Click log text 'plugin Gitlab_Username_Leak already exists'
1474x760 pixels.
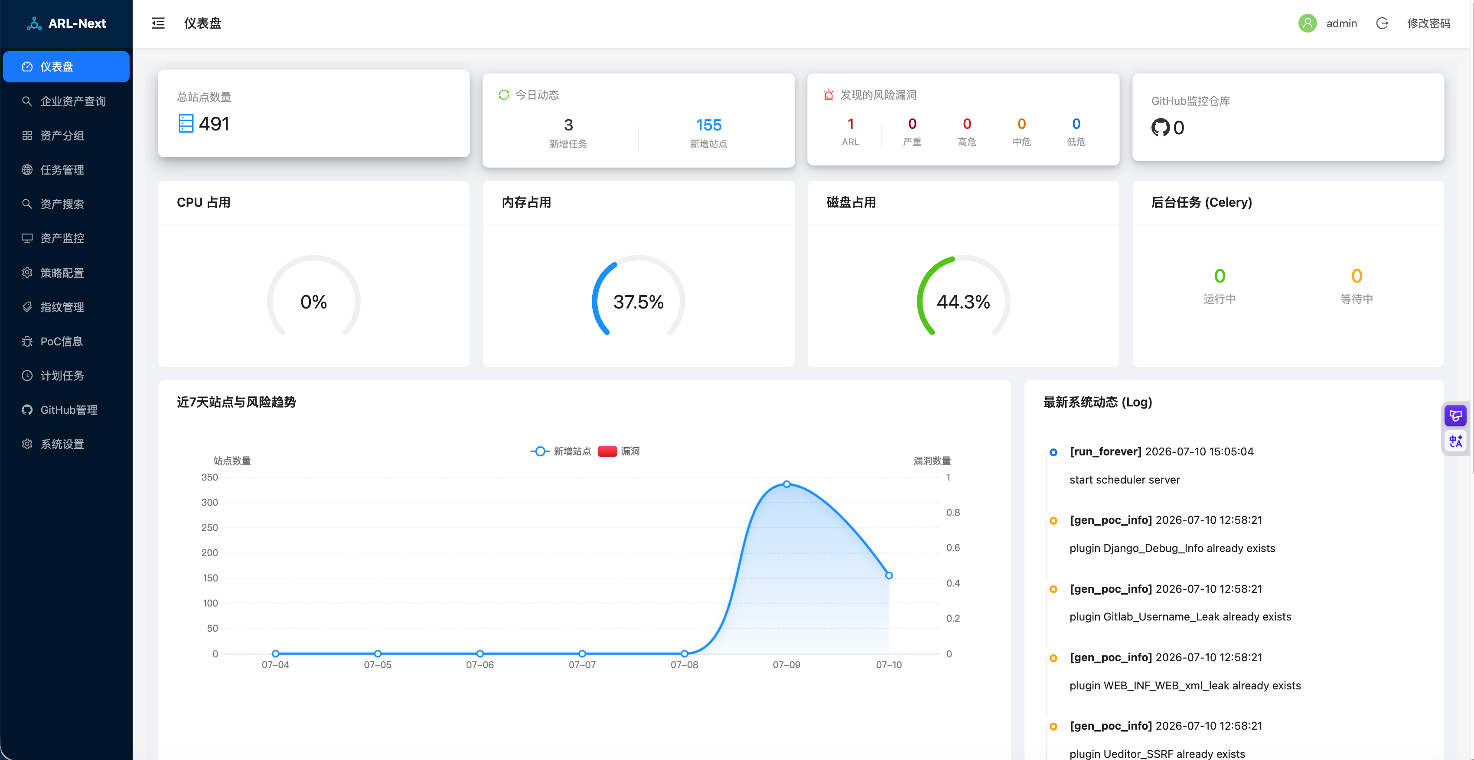click(x=1181, y=617)
